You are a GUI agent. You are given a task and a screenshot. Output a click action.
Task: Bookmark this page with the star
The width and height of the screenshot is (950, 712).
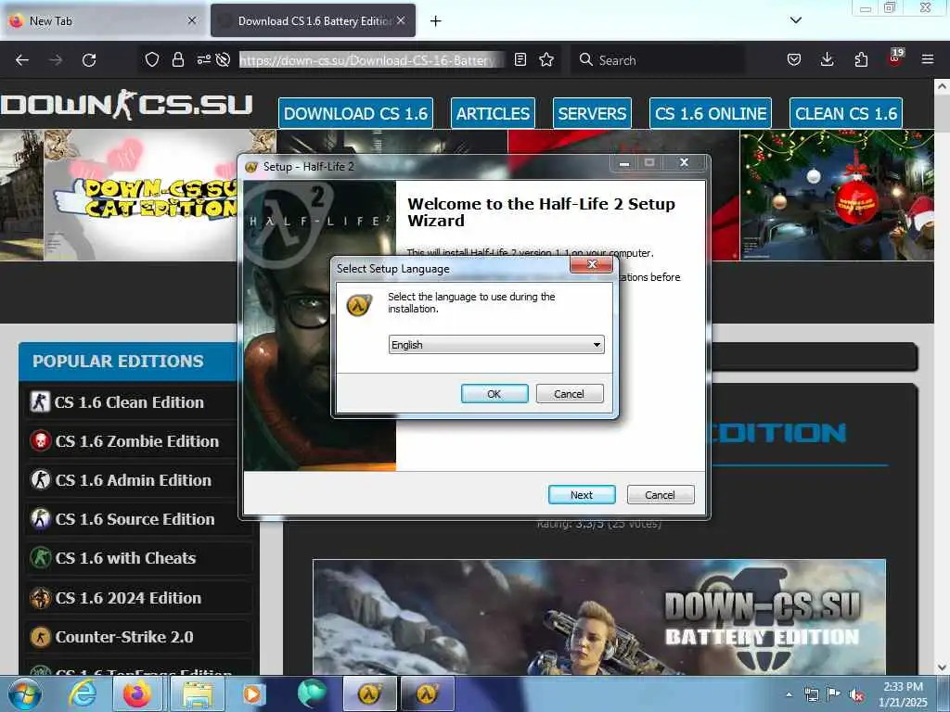coord(546,59)
